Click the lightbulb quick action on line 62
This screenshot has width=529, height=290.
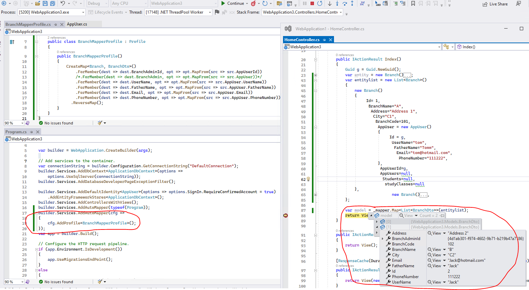(x=308, y=179)
